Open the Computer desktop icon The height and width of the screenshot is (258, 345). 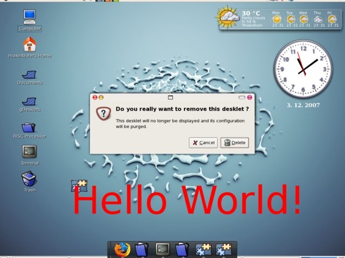(30, 17)
